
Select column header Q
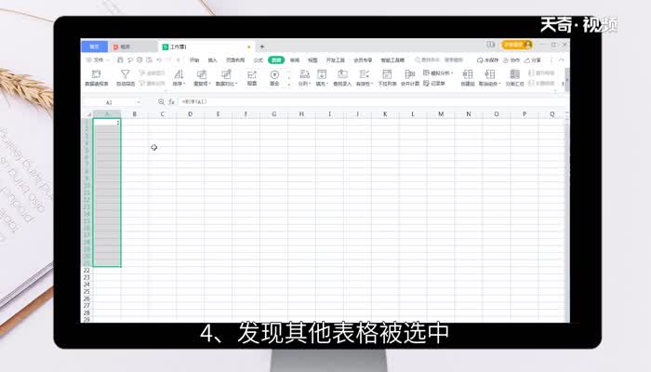551,114
